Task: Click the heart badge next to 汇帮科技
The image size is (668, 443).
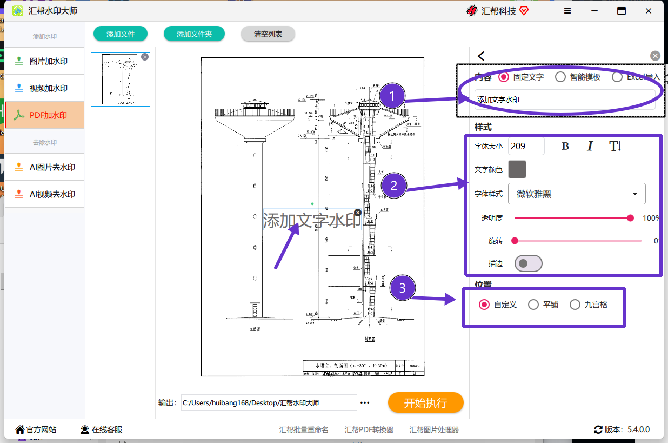Action: click(x=524, y=11)
